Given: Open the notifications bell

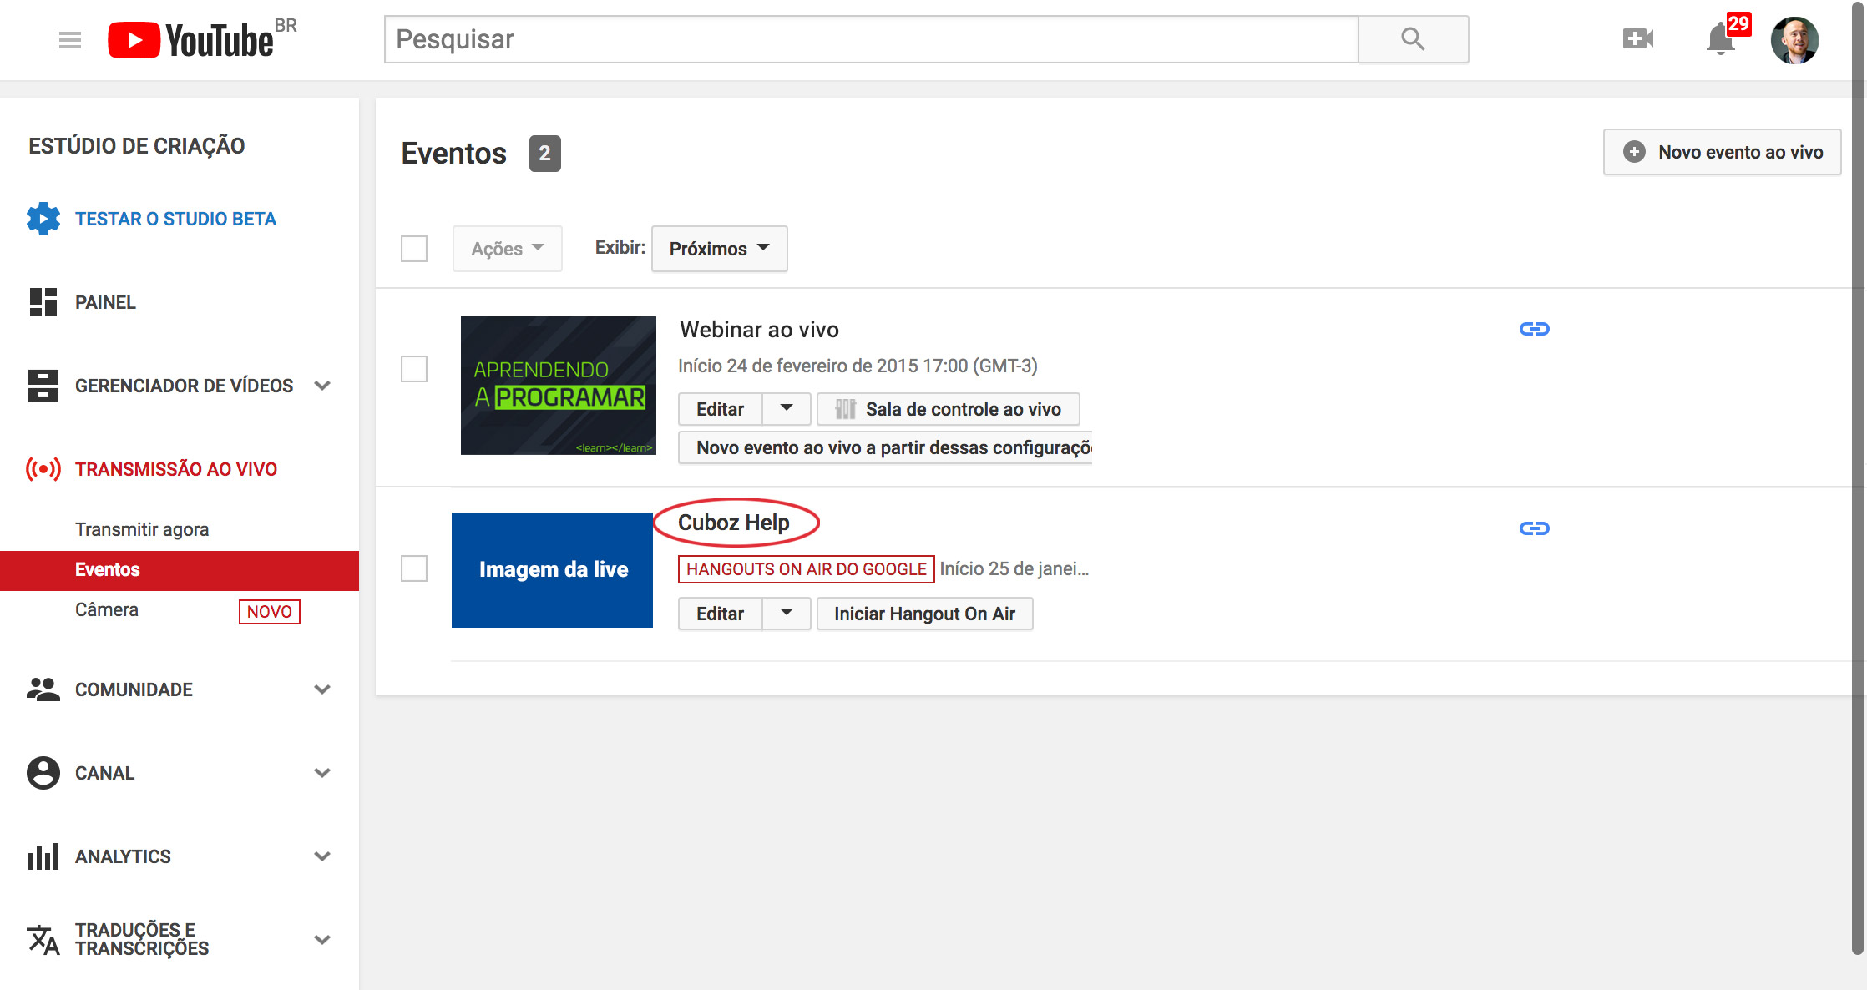Looking at the screenshot, I should 1720,39.
